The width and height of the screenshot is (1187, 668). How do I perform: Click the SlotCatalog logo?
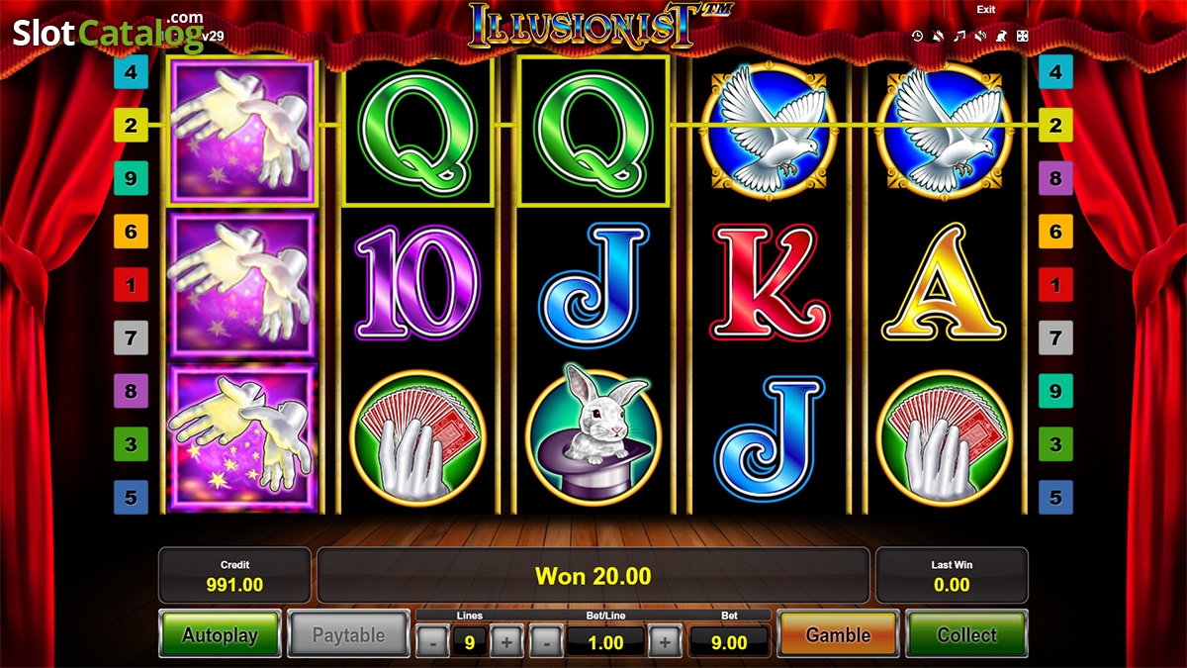point(109,32)
